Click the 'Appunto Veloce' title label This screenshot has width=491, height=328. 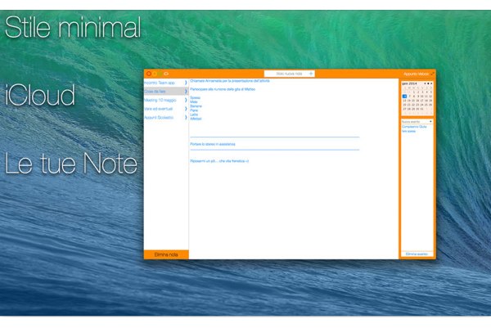(x=416, y=74)
